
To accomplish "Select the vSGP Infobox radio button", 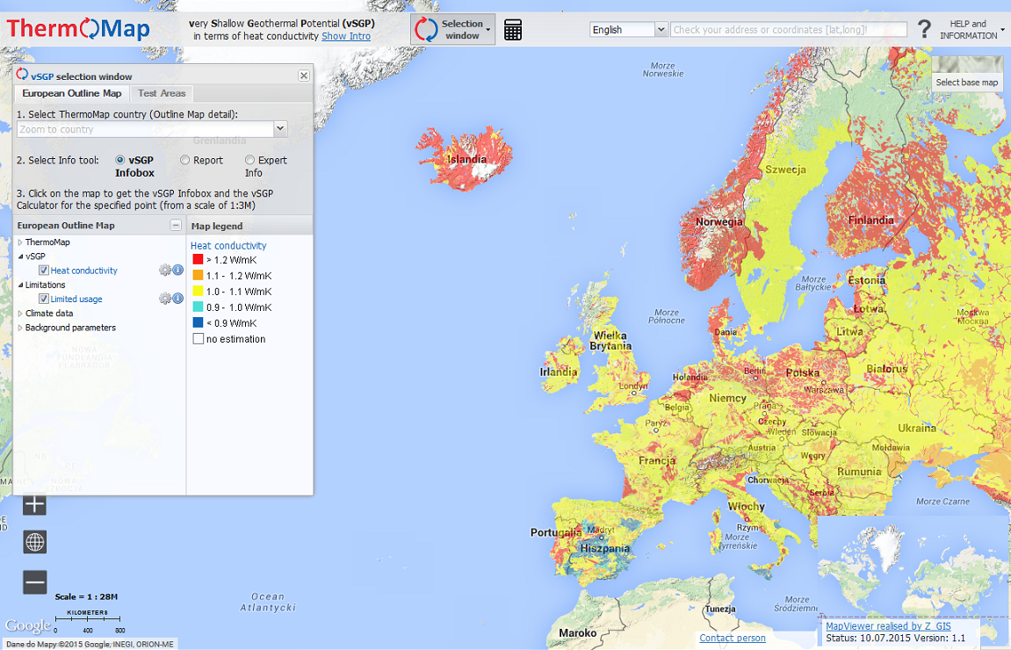I will pyautogui.click(x=120, y=160).
